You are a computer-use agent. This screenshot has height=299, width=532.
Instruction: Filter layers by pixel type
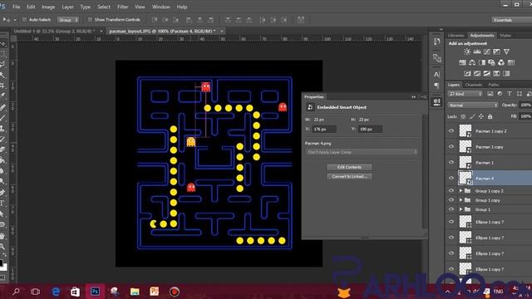click(x=490, y=94)
